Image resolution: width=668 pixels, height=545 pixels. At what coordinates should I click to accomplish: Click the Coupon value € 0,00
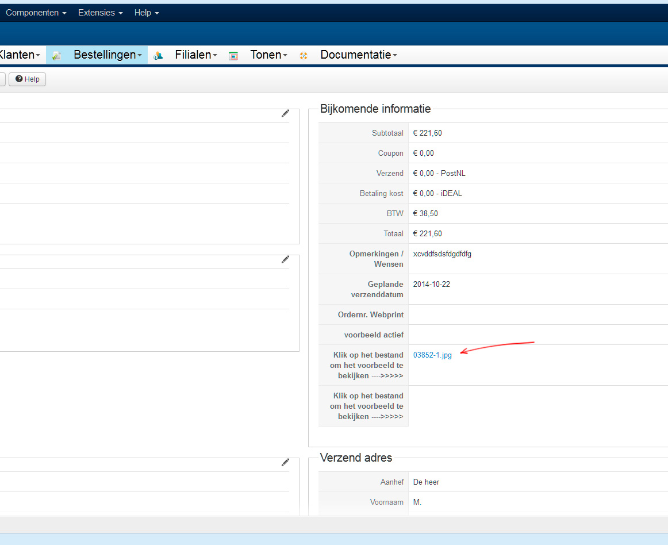click(424, 153)
